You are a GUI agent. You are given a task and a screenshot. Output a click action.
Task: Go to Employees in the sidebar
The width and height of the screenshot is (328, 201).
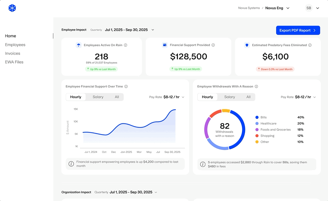pos(15,45)
